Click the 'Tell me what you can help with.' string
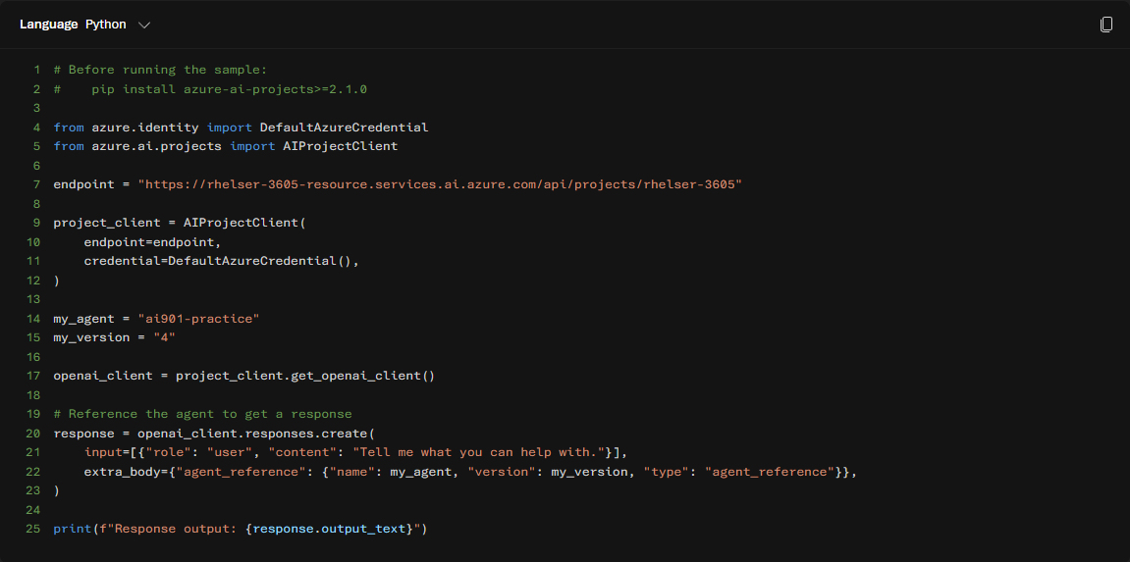The width and height of the screenshot is (1130, 562). pos(478,452)
